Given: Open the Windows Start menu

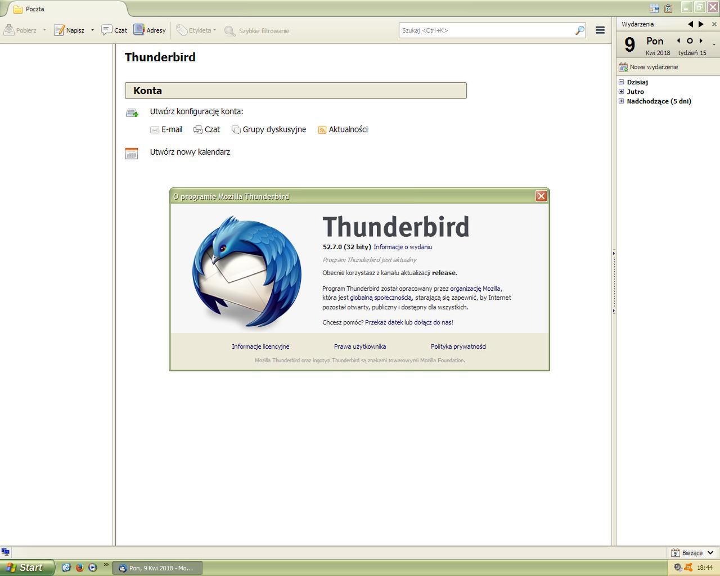Looking at the screenshot, I should pos(27,568).
